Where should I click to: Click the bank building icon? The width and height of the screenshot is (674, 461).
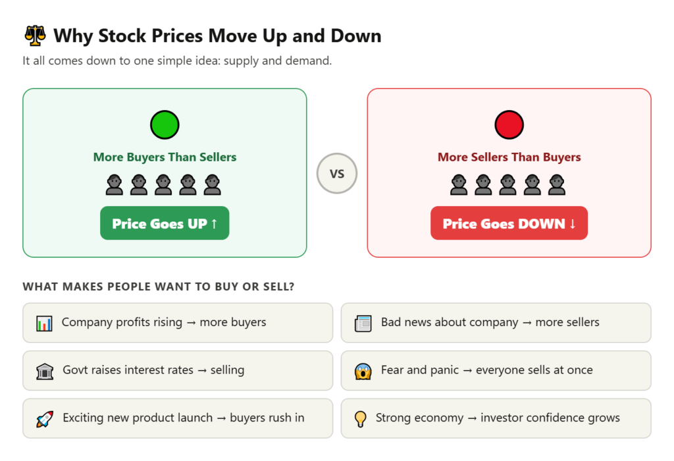coord(44,371)
